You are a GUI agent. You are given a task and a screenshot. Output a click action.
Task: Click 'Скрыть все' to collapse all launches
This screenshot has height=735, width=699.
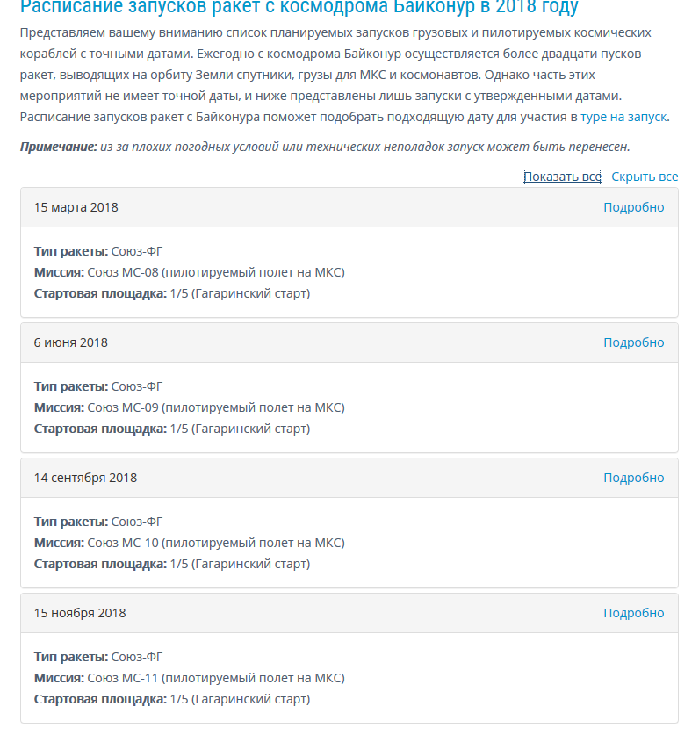pyautogui.click(x=645, y=177)
